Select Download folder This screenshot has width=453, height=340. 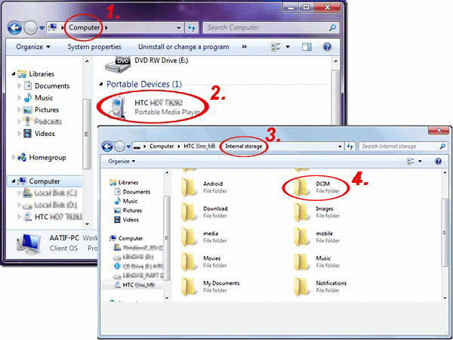click(204, 212)
